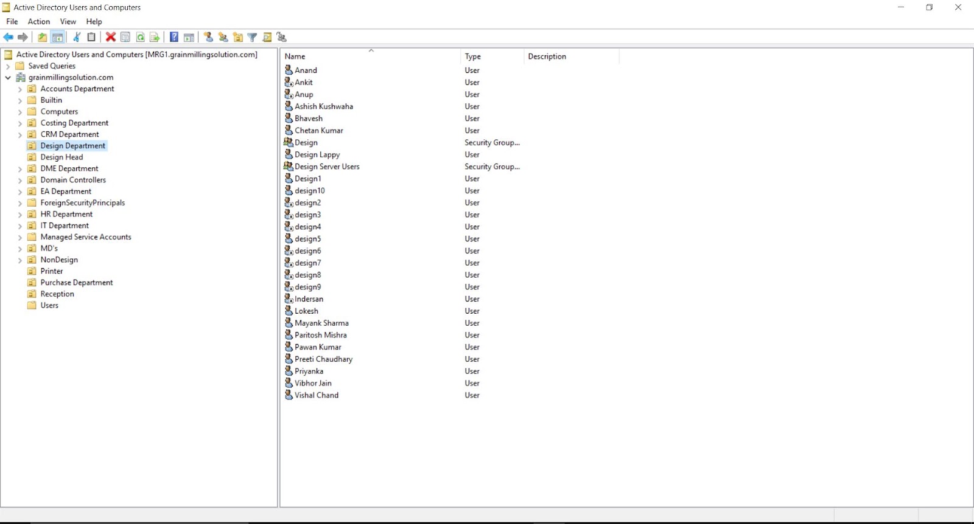The width and height of the screenshot is (974, 524).
Task: Expand the Computers container
Action: coord(20,112)
